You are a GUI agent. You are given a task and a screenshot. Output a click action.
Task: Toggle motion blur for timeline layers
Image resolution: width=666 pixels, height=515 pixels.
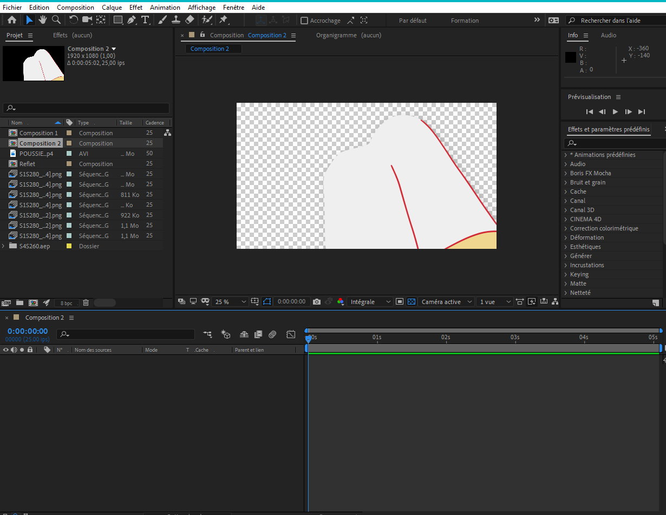coord(272,335)
